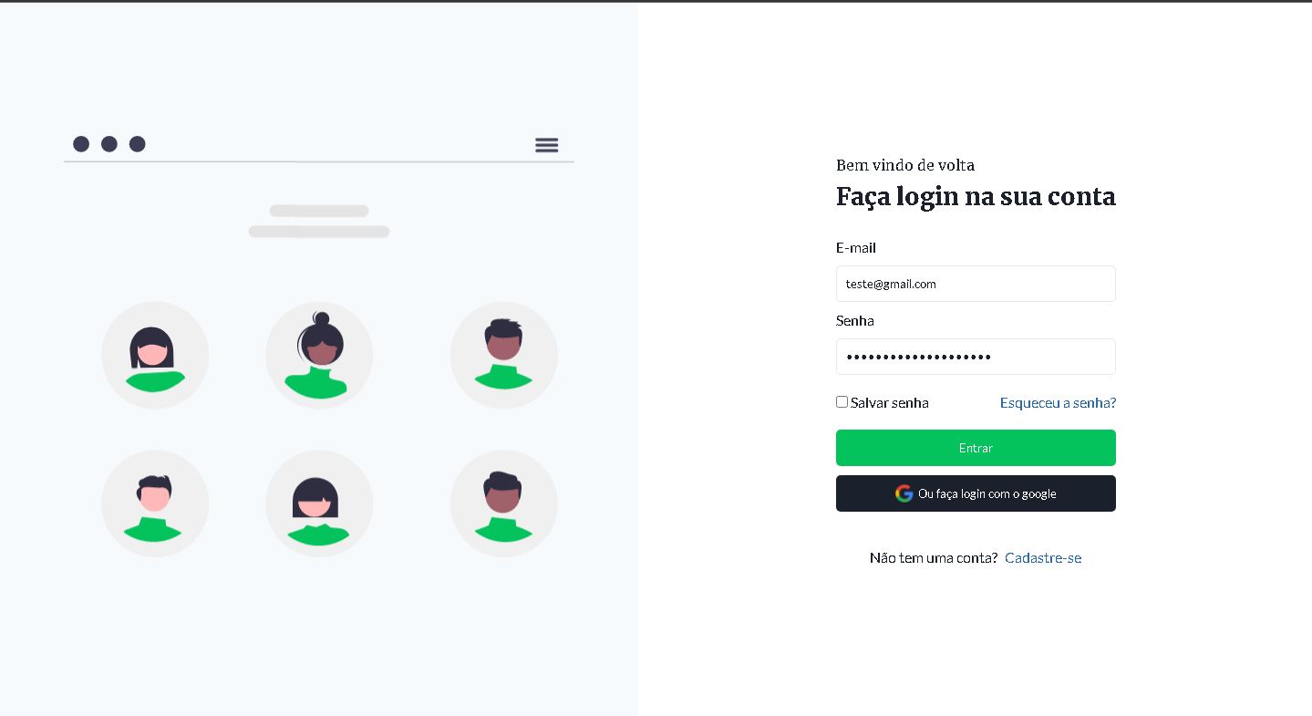Select the top-left woman avatar illustration
The height and width of the screenshot is (716, 1312).
155,355
